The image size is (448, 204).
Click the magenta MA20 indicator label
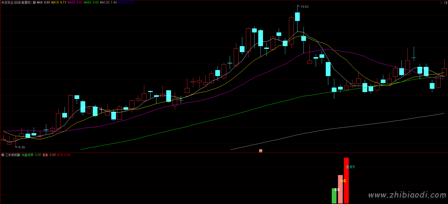point(75,2)
